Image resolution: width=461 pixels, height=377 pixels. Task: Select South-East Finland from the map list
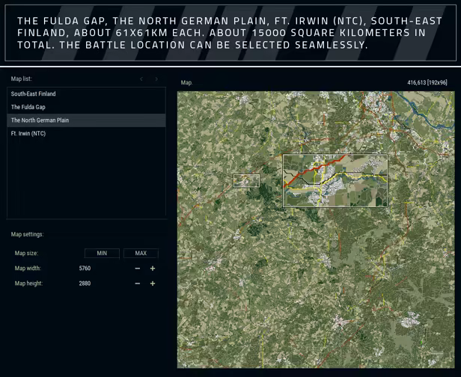click(x=34, y=94)
